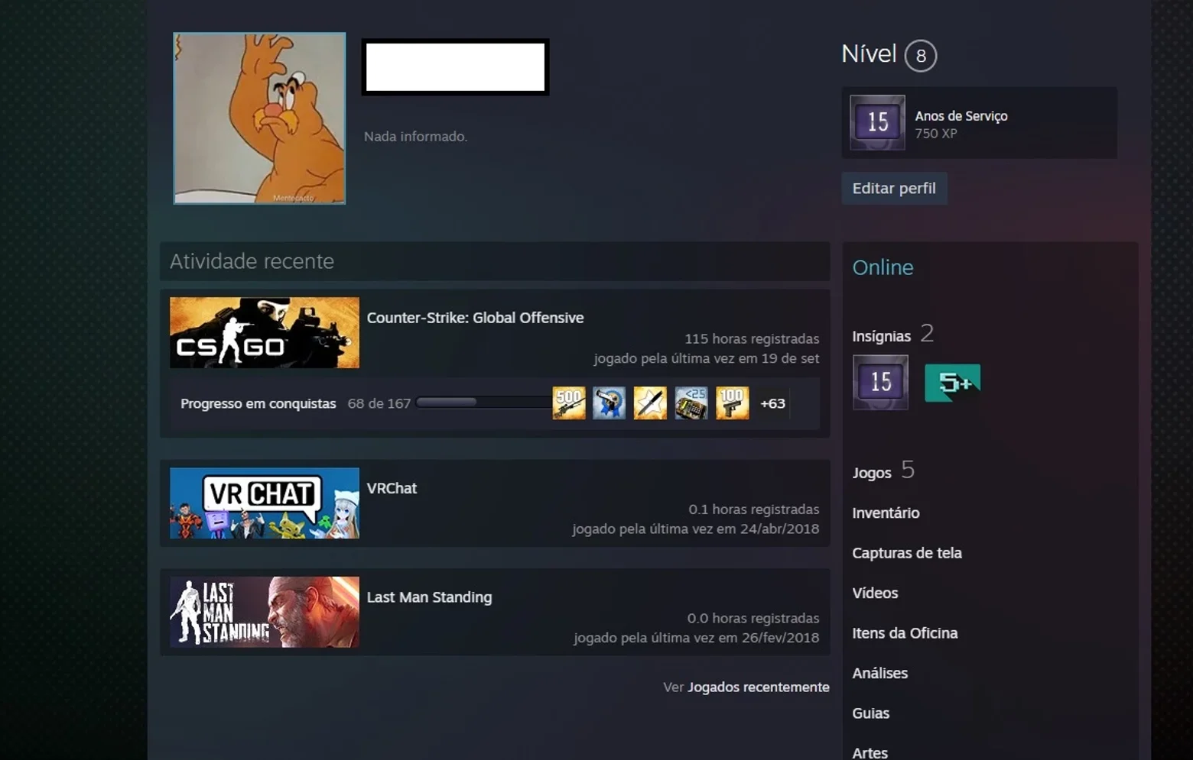
Task: Open the Vídeos section
Action: coord(875,593)
